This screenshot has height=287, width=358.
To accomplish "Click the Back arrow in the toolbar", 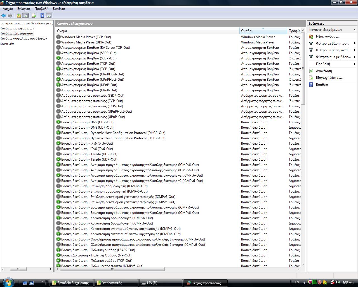I will [4, 16].
